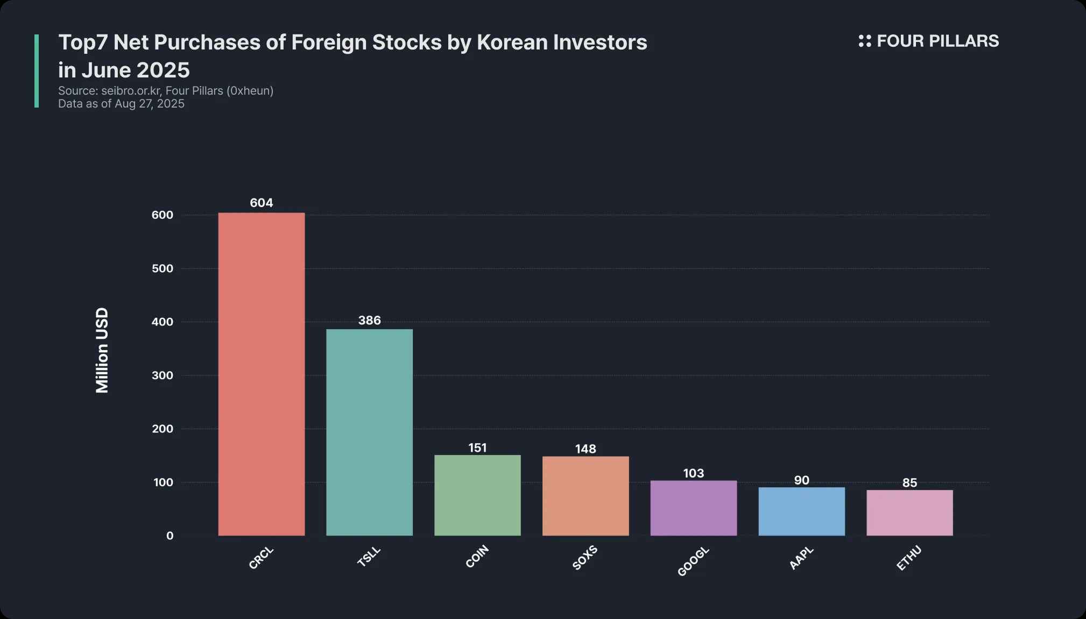This screenshot has height=619, width=1086.
Task: Click the blue AAPL bar
Action: coord(801,511)
